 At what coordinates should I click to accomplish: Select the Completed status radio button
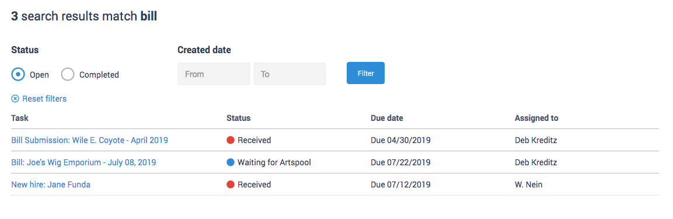[68, 74]
